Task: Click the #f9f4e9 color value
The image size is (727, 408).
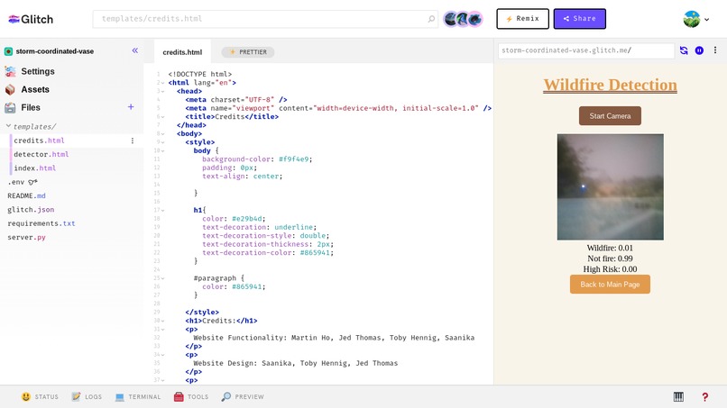Action: coord(294,159)
